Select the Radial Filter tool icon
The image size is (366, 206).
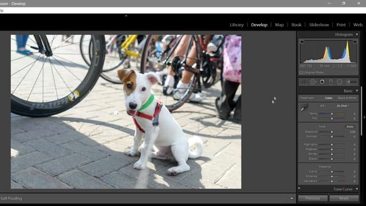pos(340,82)
